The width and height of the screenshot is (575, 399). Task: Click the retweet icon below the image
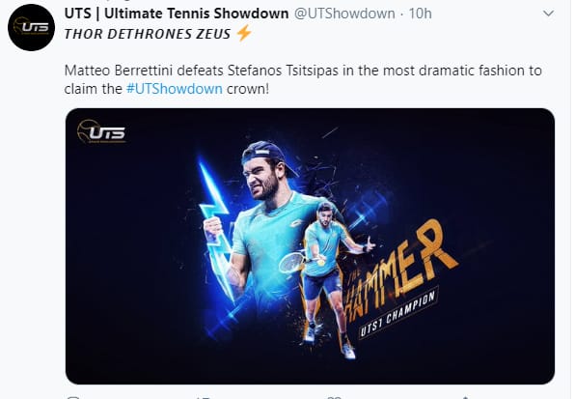click(202, 397)
